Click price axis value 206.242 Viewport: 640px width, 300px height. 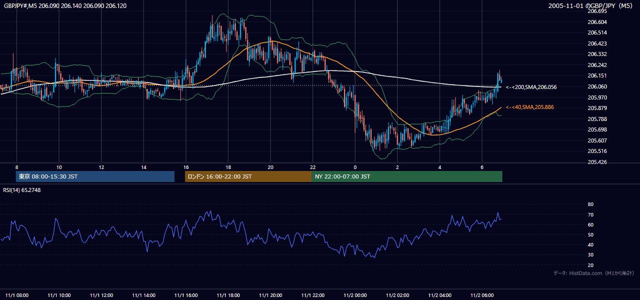(x=597, y=65)
